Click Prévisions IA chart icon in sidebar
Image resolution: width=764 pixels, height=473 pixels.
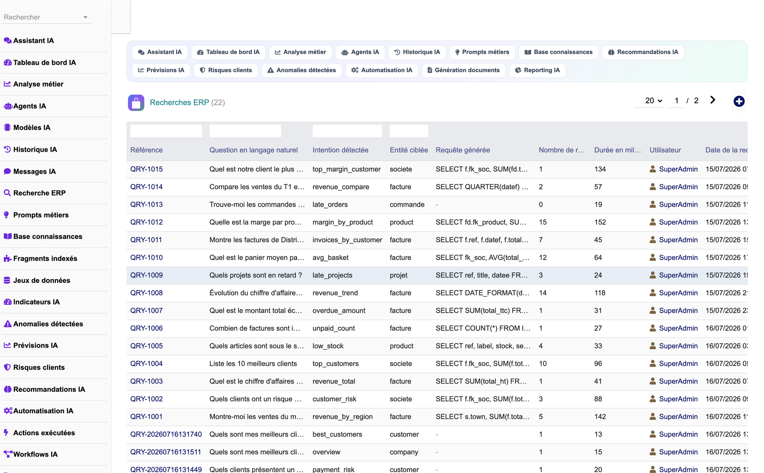tap(7, 345)
